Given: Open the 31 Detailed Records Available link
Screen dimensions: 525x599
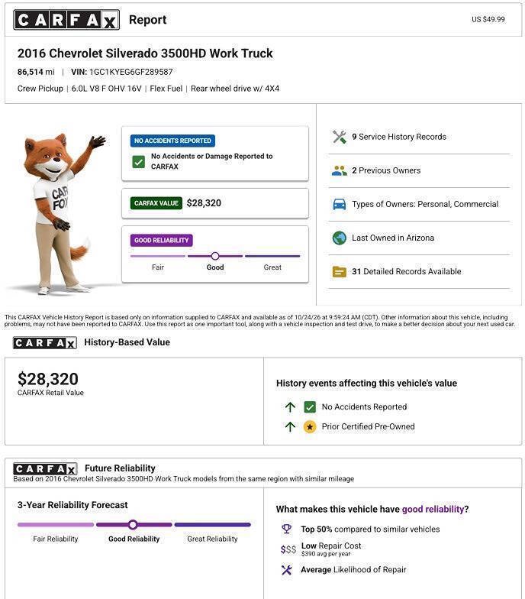Looking at the screenshot, I should (406, 272).
